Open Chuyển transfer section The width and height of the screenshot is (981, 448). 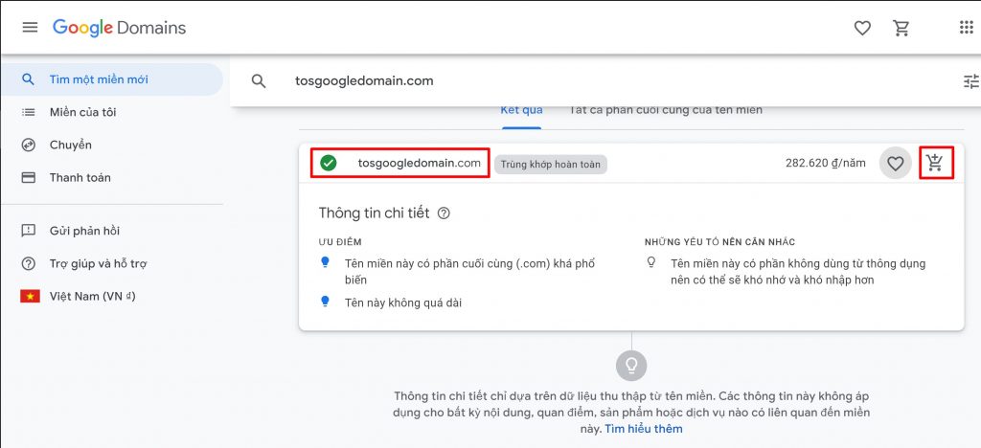click(x=71, y=145)
